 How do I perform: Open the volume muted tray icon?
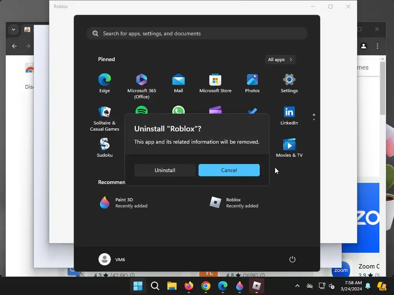[x=332, y=286]
